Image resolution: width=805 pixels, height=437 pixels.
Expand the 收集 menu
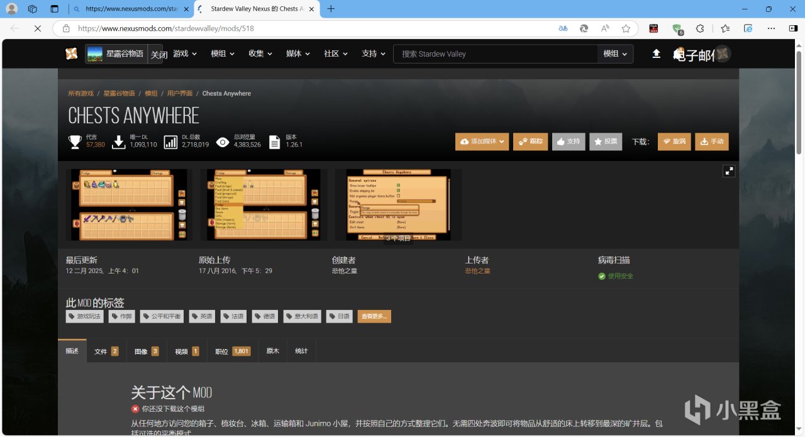(x=260, y=54)
